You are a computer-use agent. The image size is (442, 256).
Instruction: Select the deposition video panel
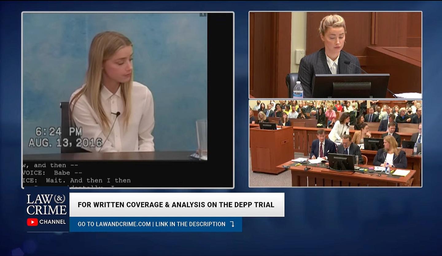128,100
